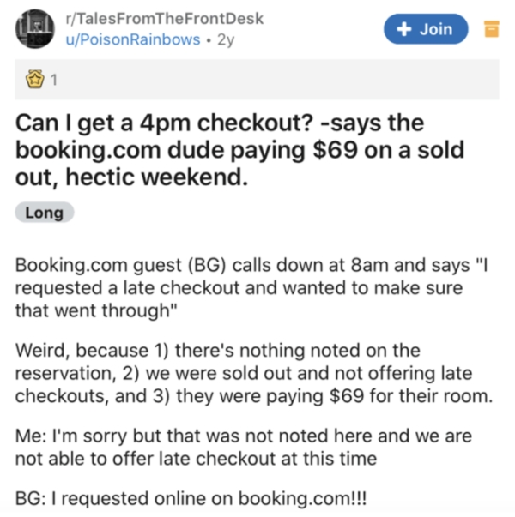This screenshot has width=515, height=517.
Task: Open the r/TalesFromTheFrontDesk subreddit link
Action: click(157, 19)
